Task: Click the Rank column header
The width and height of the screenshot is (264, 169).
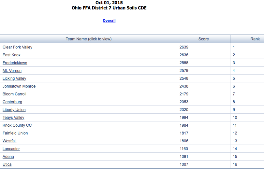Action: [x=255, y=39]
